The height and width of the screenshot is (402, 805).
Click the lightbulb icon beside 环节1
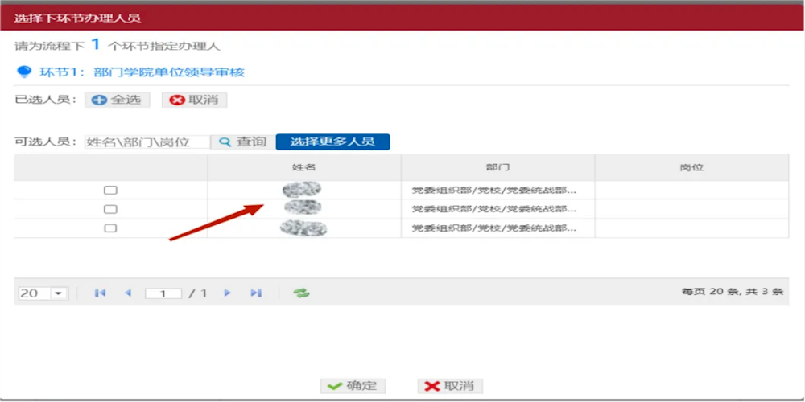pyautogui.click(x=24, y=72)
